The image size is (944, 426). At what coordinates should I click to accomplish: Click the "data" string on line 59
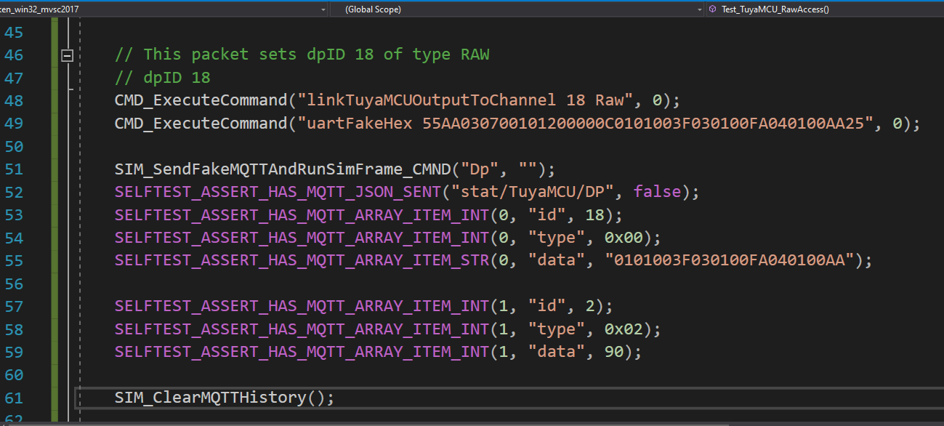point(557,352)
